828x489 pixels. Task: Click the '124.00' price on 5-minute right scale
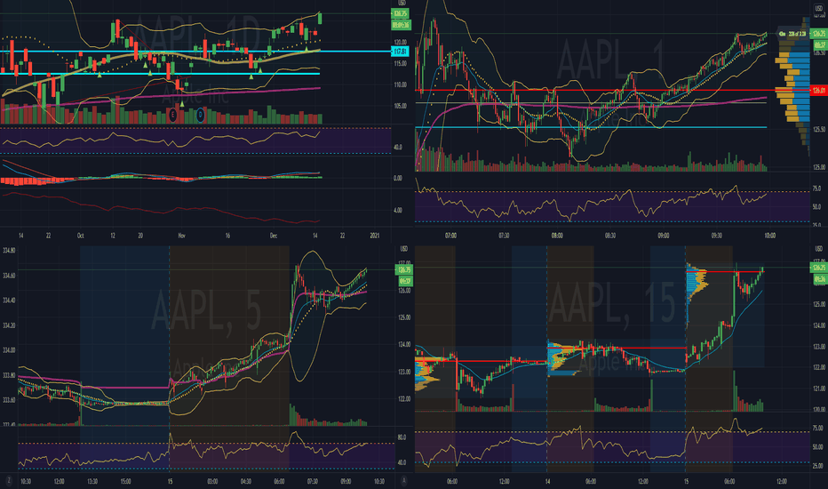pos(404,345)
